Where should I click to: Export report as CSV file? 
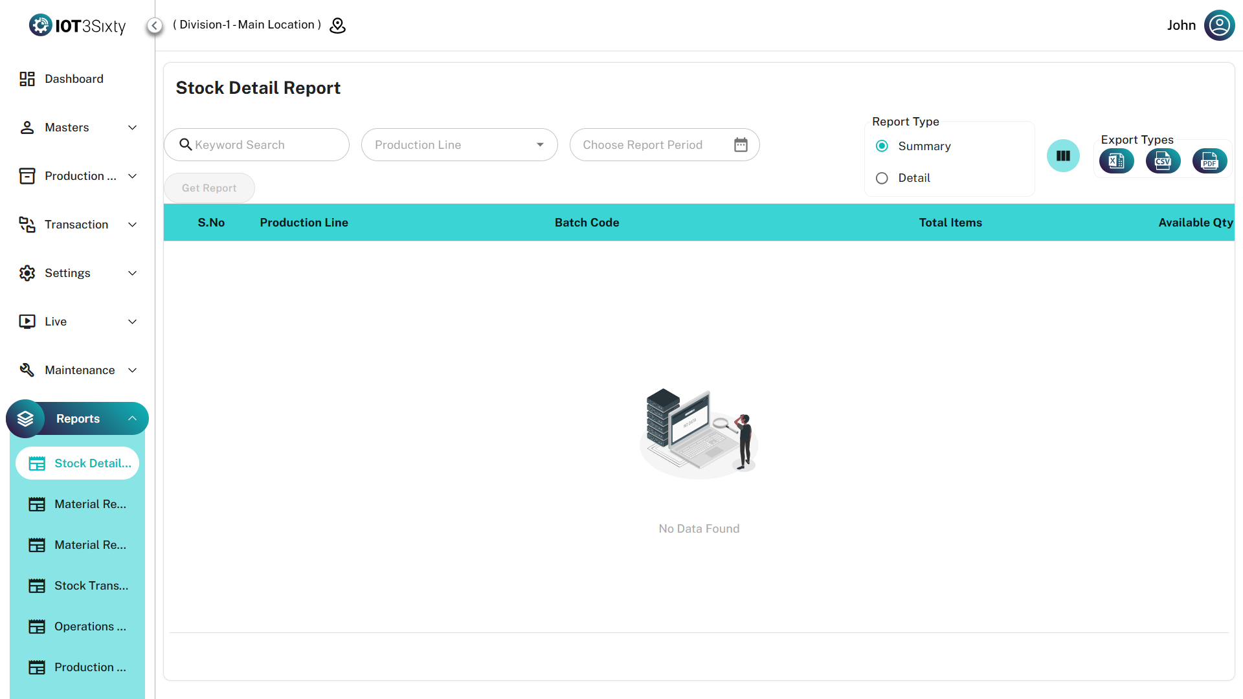pyautogui.click(x=1163, y=161)
